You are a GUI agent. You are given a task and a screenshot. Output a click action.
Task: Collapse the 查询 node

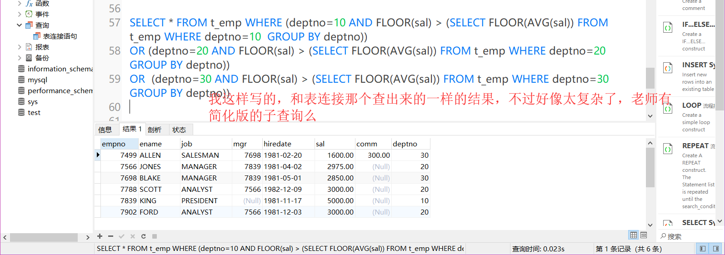[x=20, y=25]
